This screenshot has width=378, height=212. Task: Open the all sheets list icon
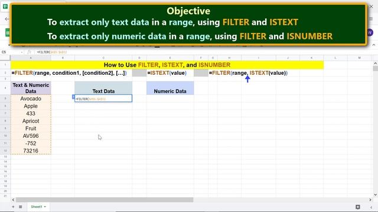tap(21, 207)
